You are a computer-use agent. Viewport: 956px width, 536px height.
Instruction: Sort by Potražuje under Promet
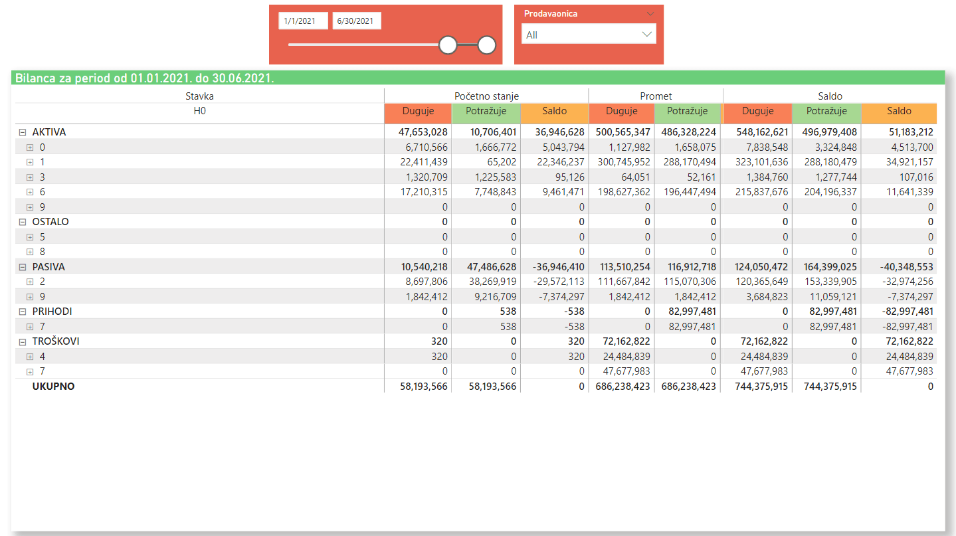pyautogui.click(x=688, y=112)
